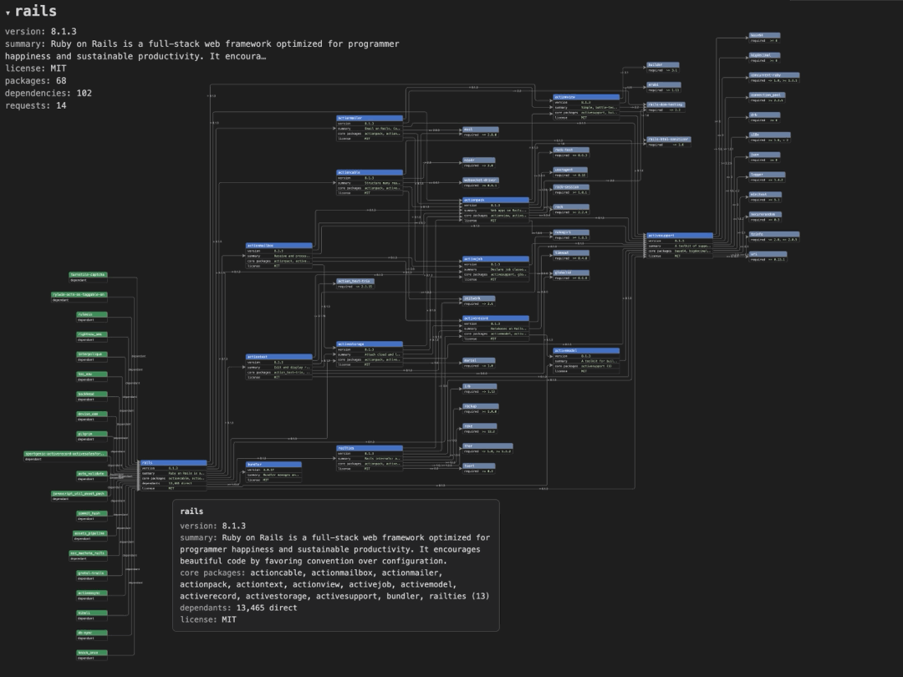Click the json dependency node

[765, 157]
